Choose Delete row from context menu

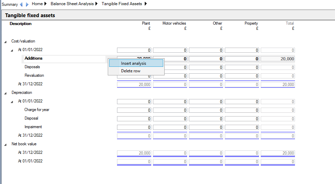coord(136,71)
